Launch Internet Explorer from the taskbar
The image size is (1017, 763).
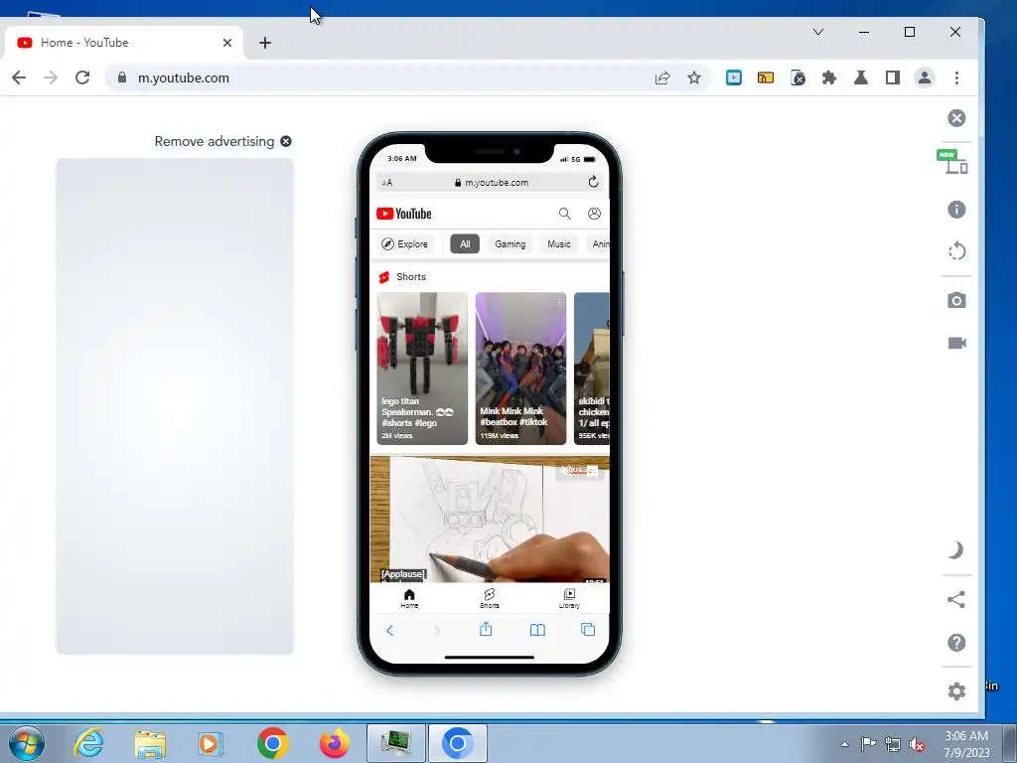click(88, 743)
